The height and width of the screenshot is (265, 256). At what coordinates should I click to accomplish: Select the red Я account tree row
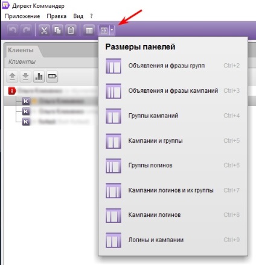[x=51, y=91]
